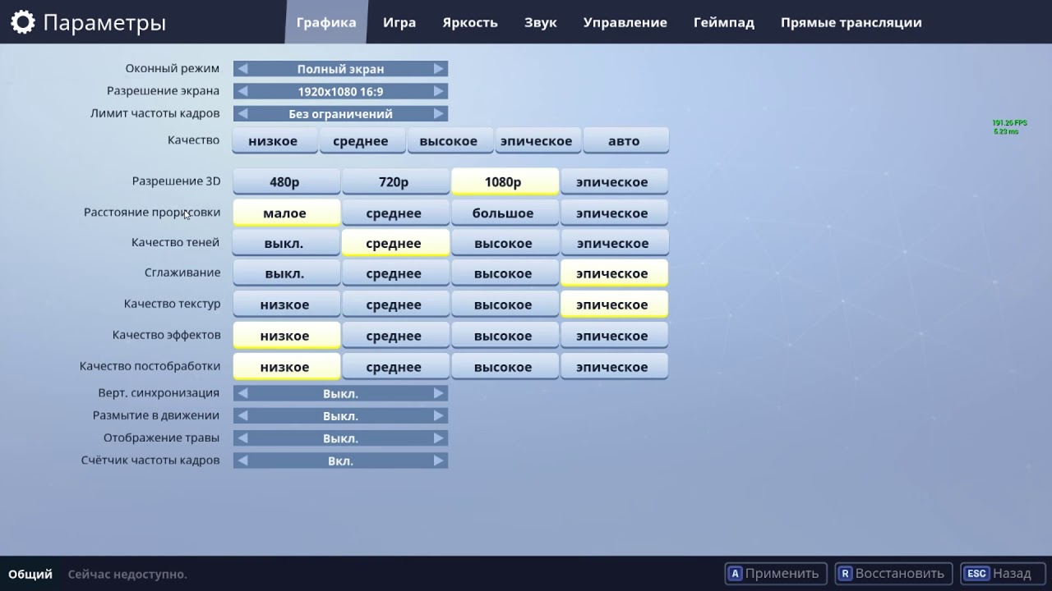
Task: Click right arrow for Верт. синхронизация
Action: click(x=439, y=393)
